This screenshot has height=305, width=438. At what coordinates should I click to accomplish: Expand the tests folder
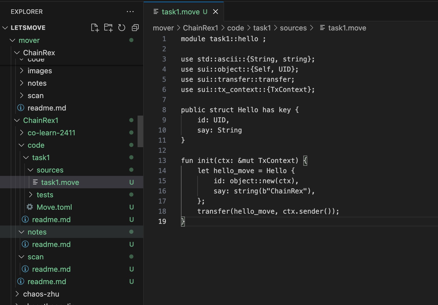pyautogui.click(x=30, y=195)
